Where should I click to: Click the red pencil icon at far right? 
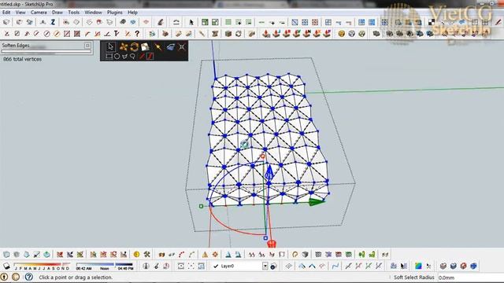coord(498,22)
